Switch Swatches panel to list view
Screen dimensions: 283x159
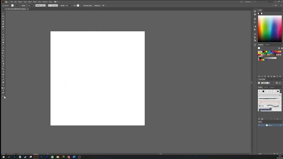279,48
